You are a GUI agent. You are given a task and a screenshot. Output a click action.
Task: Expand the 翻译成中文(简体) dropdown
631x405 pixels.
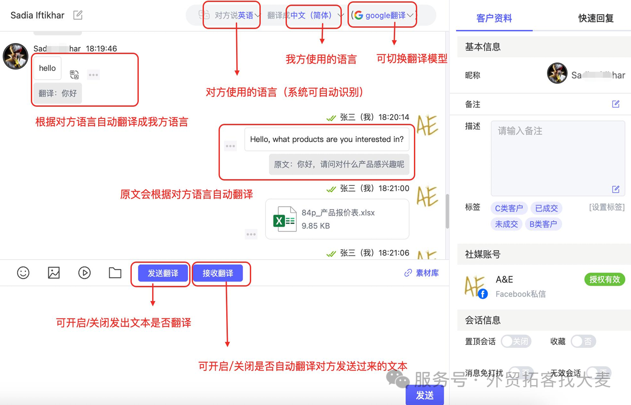tap(305, 16)
